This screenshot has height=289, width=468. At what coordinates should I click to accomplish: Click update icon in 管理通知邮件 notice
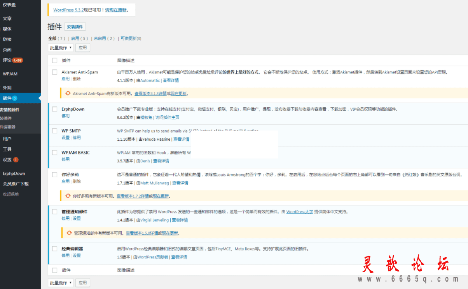[69, 233]
